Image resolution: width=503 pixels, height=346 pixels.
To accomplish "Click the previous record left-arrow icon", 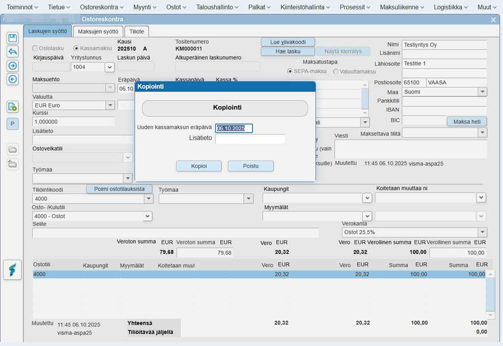I will tap(13, 79).
